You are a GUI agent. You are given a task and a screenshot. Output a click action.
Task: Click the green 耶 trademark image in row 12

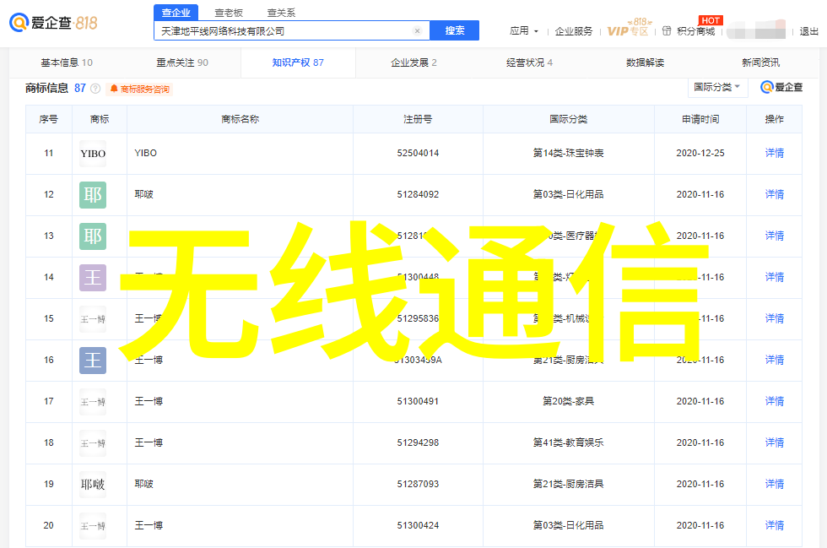[x=93, y=195]
